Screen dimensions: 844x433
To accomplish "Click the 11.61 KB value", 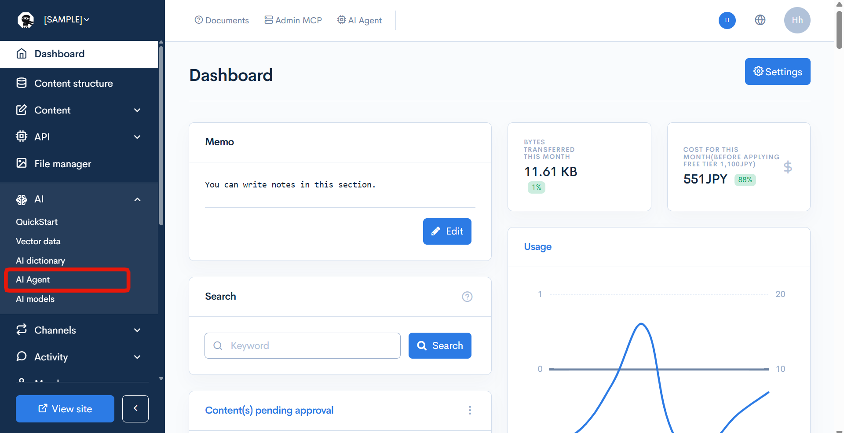I will (x=551, y=172).
